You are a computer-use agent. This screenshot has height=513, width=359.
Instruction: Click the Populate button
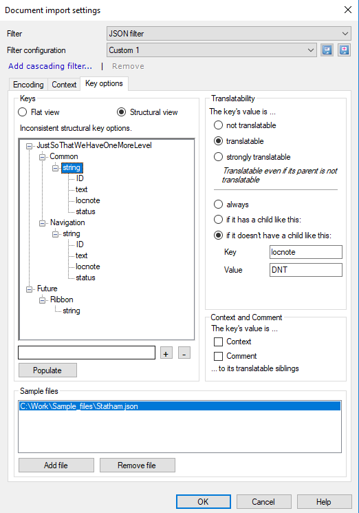[x=47, y=370]
